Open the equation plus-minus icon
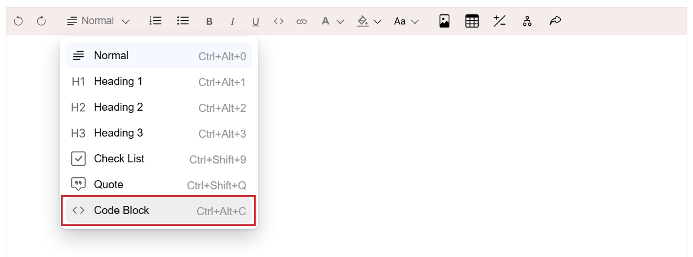The width and height of the screenshot is (693, 257). click(499, 21)
